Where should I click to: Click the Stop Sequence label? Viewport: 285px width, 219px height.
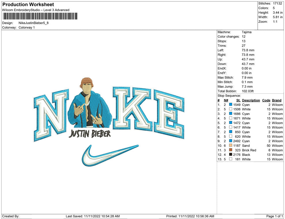coord(229,96)
